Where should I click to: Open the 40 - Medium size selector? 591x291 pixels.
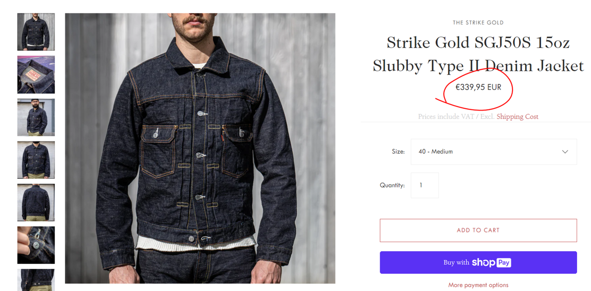tap(494, 152)
